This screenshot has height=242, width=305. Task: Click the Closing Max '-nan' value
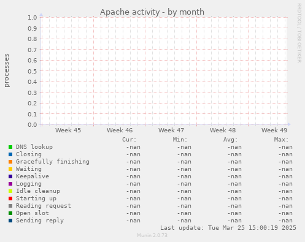[x=285, y=154]
